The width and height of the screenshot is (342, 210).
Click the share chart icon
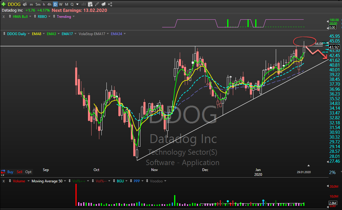(x=110, y=4)
